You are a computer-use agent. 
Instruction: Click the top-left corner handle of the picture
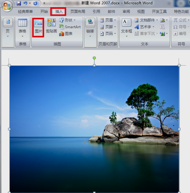pyautogui.click(x=9, y=65)
